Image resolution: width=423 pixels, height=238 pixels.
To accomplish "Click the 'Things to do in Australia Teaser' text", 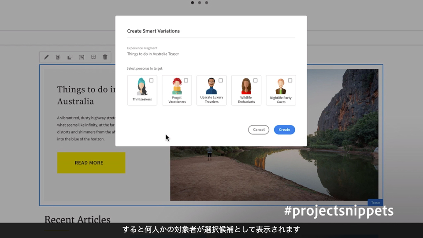I will click(153, 54).
